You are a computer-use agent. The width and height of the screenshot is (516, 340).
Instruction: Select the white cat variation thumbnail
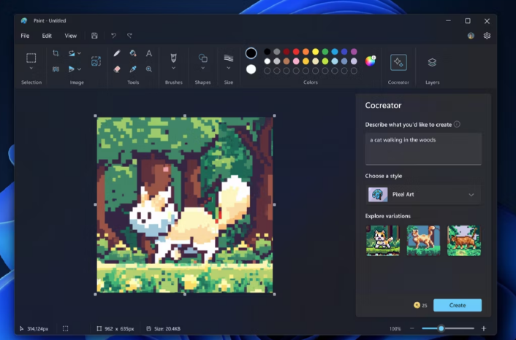383,241
